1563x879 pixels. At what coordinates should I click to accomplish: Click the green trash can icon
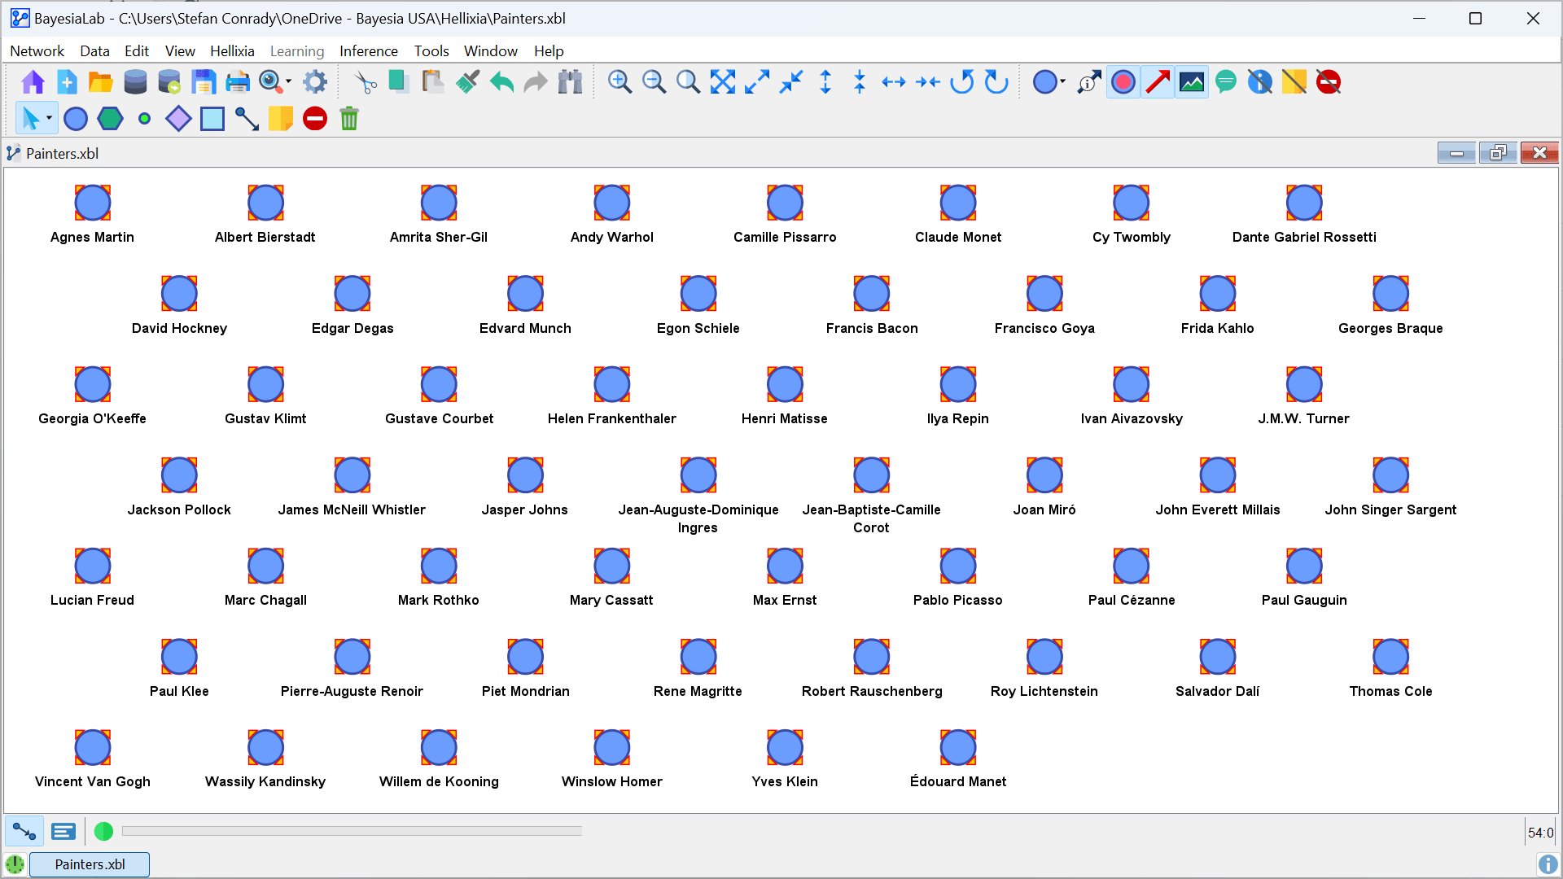pyautogui.click(x=349, y=119)
